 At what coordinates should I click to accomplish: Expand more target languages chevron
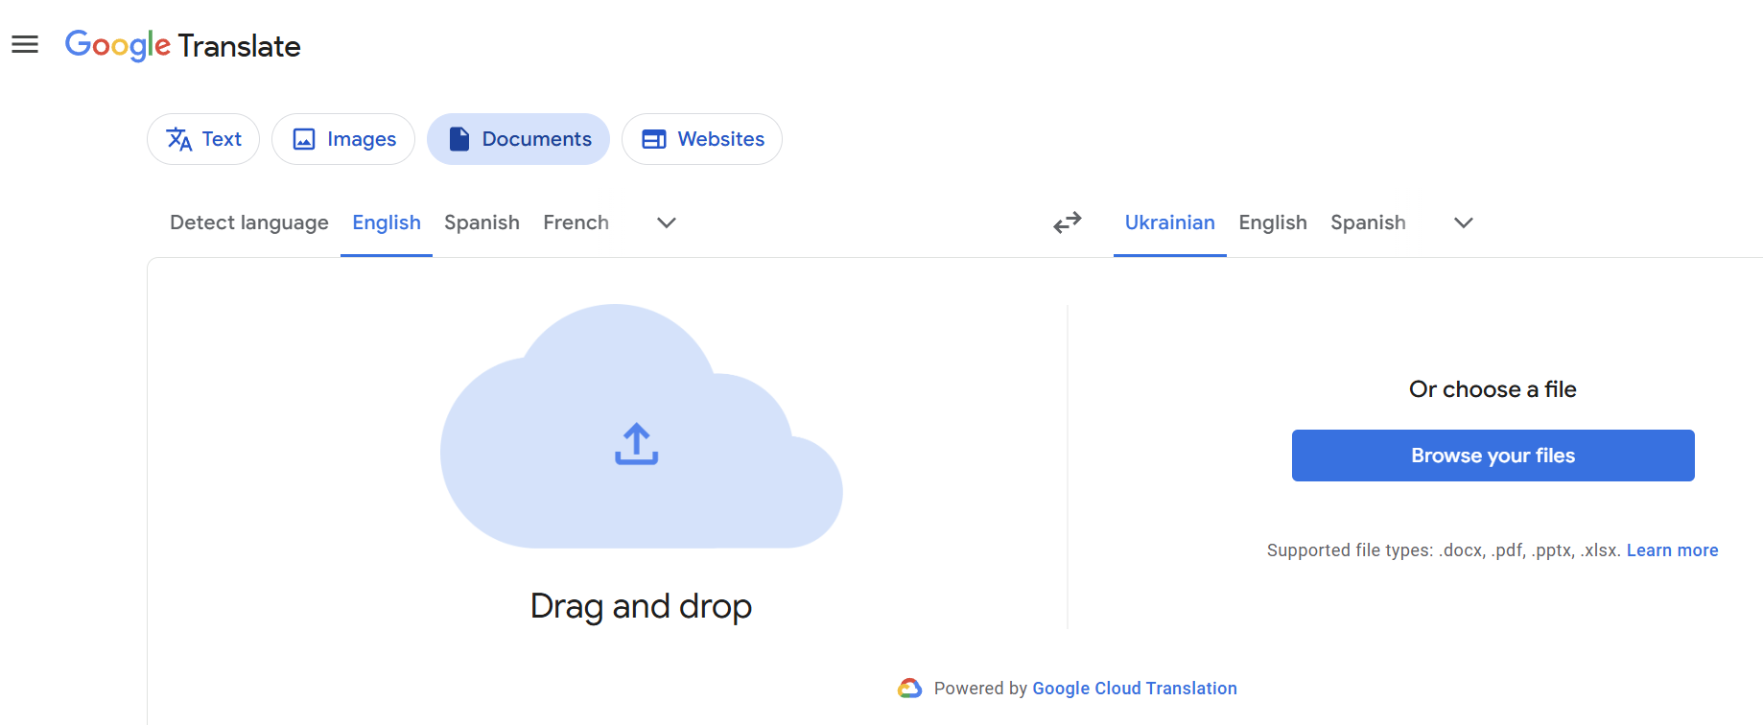[1464, 222]
